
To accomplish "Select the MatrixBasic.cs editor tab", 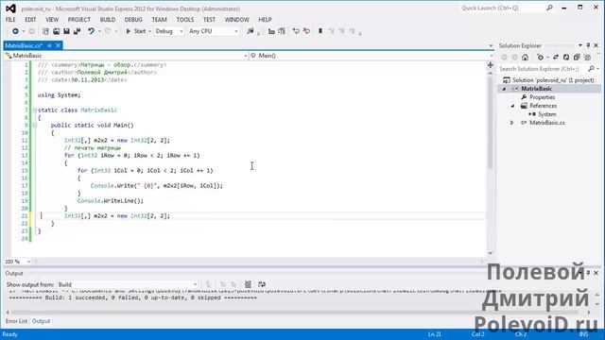I will point(24,45).
